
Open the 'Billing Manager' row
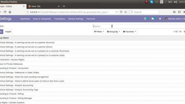pyautogui.click(x=92, y=98)
